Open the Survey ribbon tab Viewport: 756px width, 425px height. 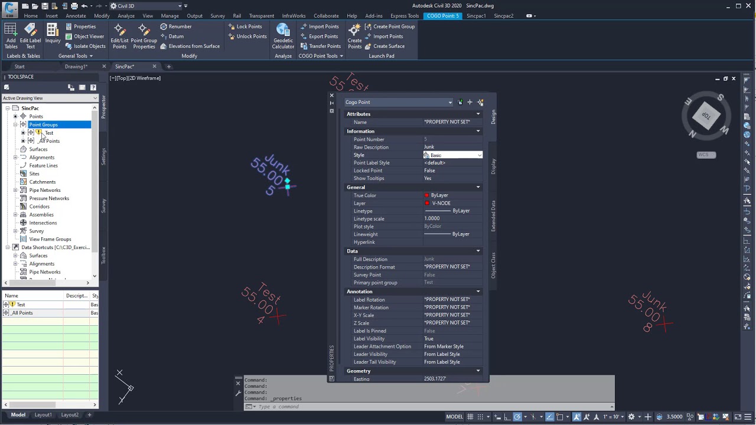pyautogui.click(x=217, y=16)
